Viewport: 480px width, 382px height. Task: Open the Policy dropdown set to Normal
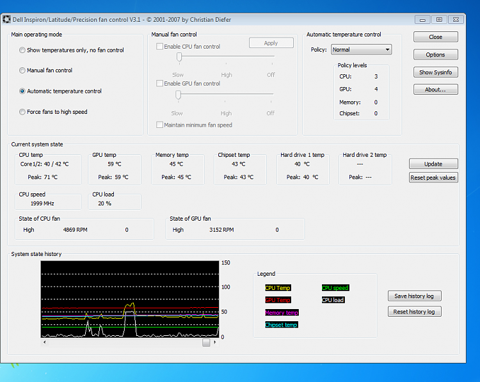pos(361,49)
